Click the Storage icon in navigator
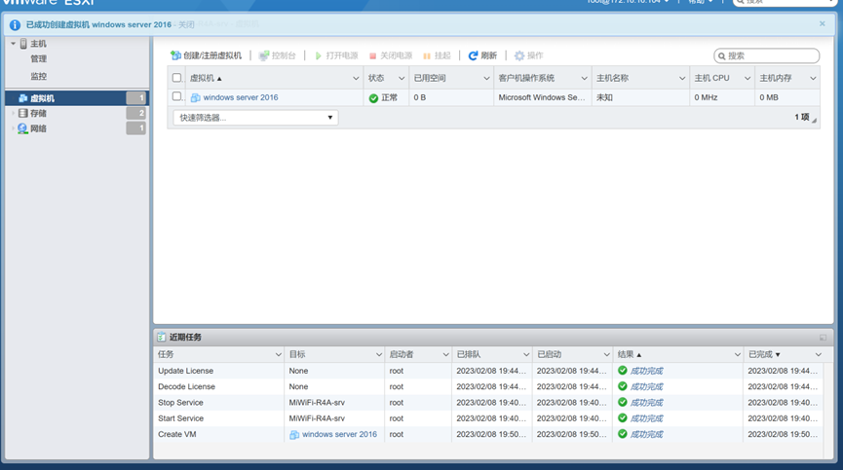 (x=22, y=113)
